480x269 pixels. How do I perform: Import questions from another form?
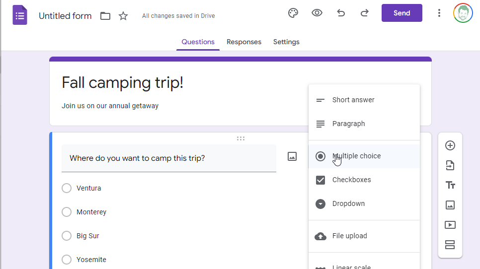tap(450, 165)
